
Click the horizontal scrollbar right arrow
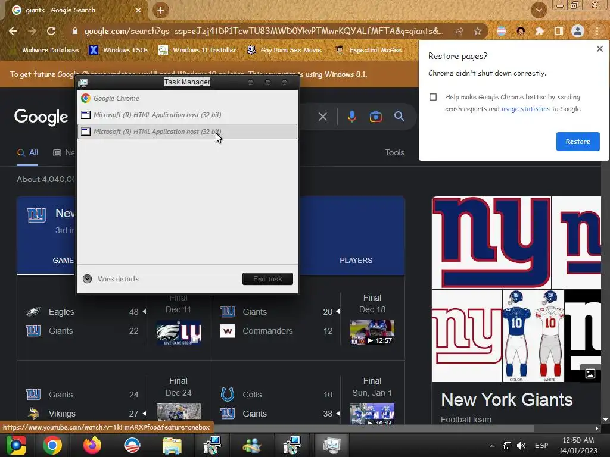point(597,428)
